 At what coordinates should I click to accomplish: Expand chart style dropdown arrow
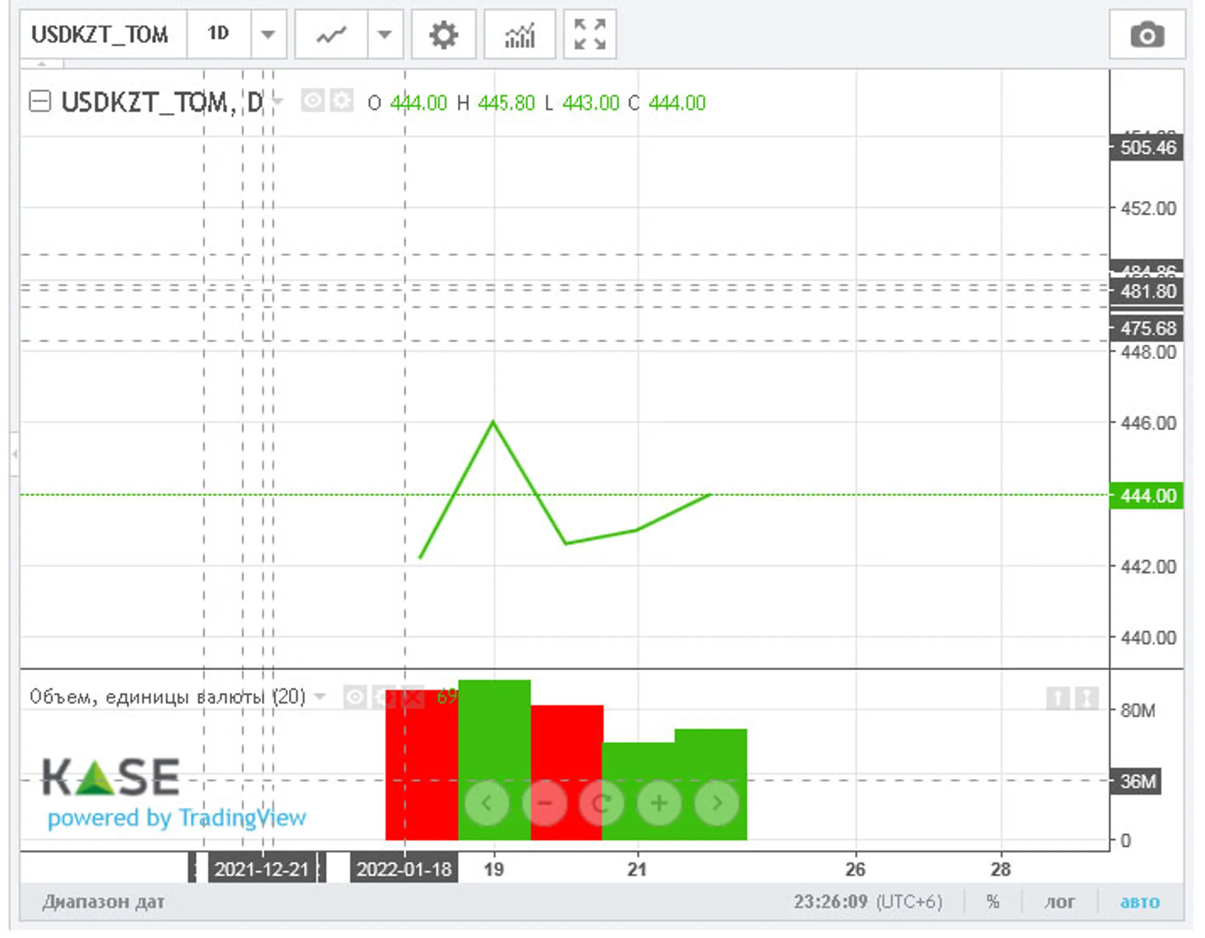(384, 35)
